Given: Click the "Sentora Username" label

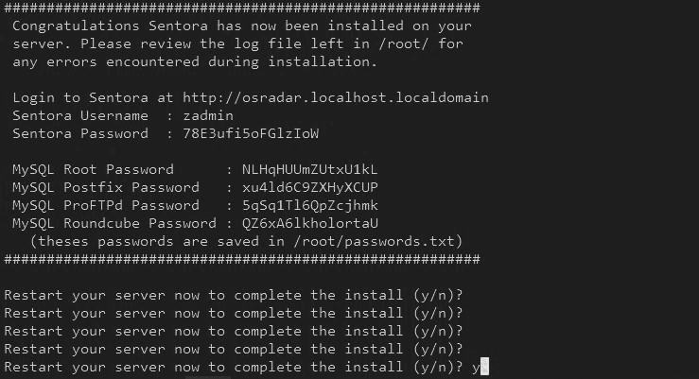Looking at the screenshot, I should coord(79,115).
